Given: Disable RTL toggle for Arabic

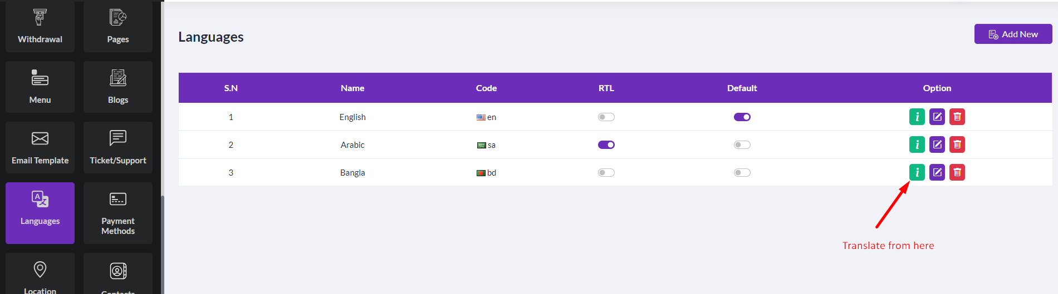Looking at the screenshot, I should point(606,145).
